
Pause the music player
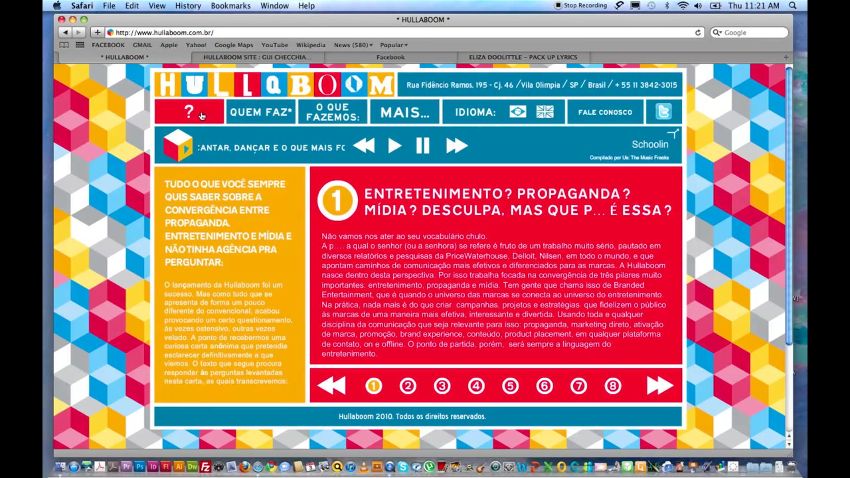click(x=423, y=146)
